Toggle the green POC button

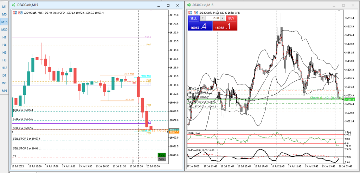coord(162,155)
